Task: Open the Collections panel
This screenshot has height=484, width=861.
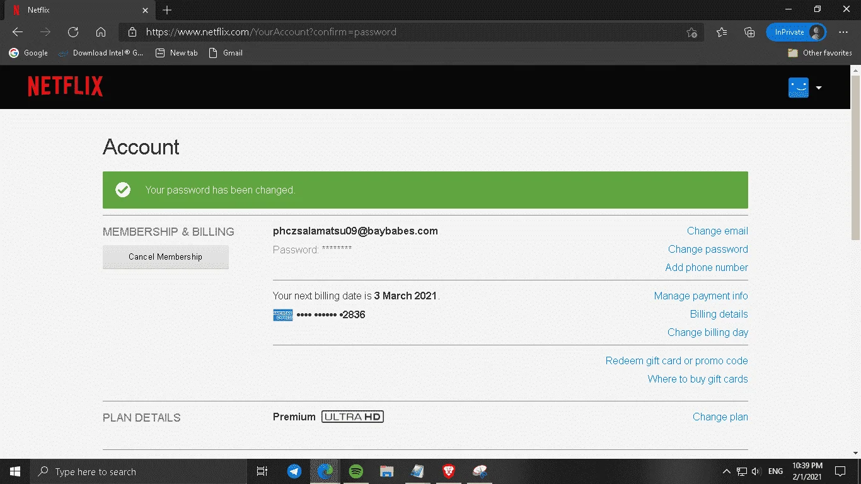Action: 749,32
